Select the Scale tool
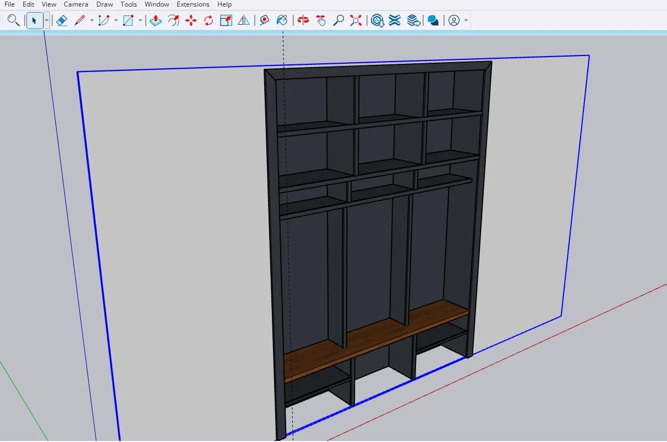 (226, 21)
